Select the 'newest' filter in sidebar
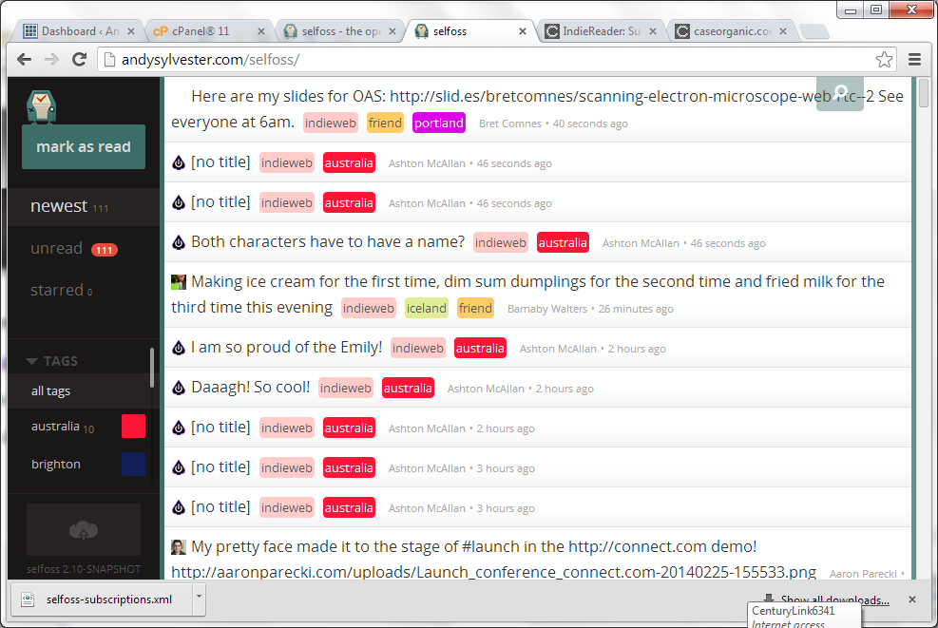The image size is (938, 628). 84,206
